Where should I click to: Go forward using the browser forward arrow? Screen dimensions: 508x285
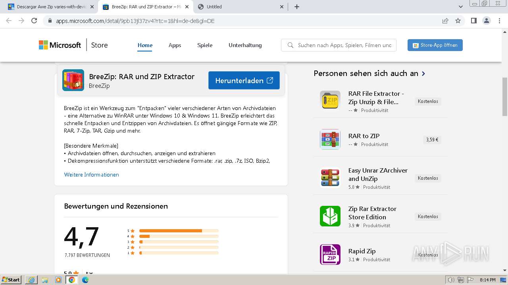pos(21,21)
